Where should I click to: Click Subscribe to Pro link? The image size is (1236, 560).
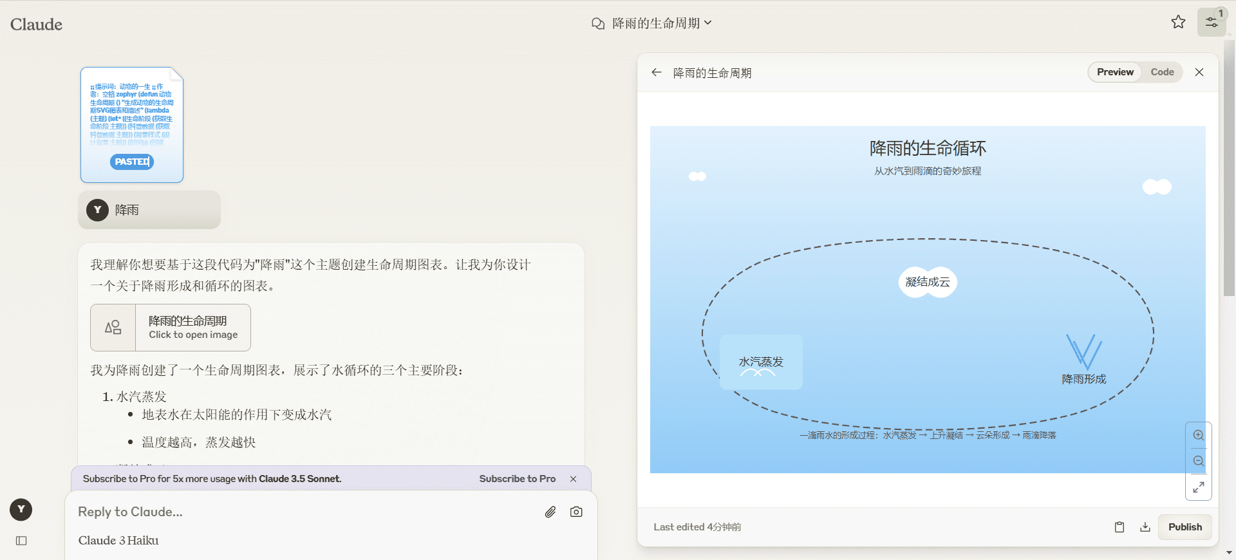pyautogui.click(x=517, y=479)
